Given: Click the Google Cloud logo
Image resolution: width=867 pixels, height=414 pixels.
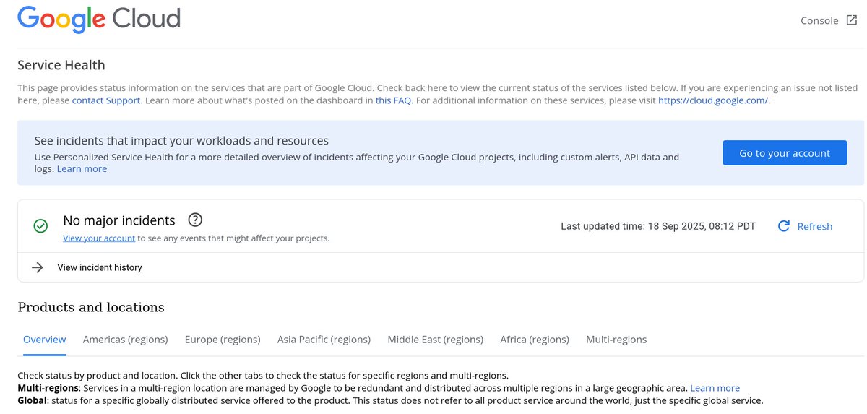Looking at the screenshot, I should 99,19.
